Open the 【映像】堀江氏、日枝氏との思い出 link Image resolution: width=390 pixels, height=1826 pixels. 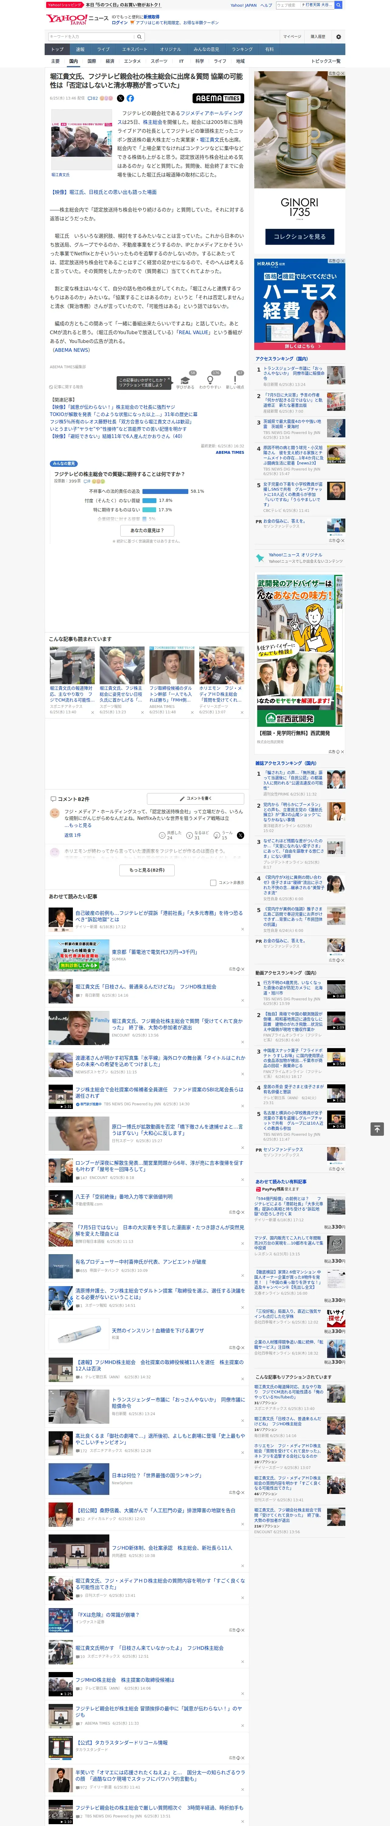(x=103, y=192)
